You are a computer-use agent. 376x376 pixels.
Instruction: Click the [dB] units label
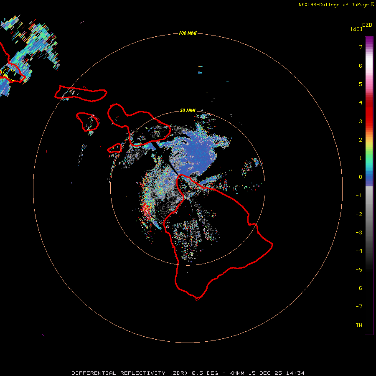click(356, 29)
